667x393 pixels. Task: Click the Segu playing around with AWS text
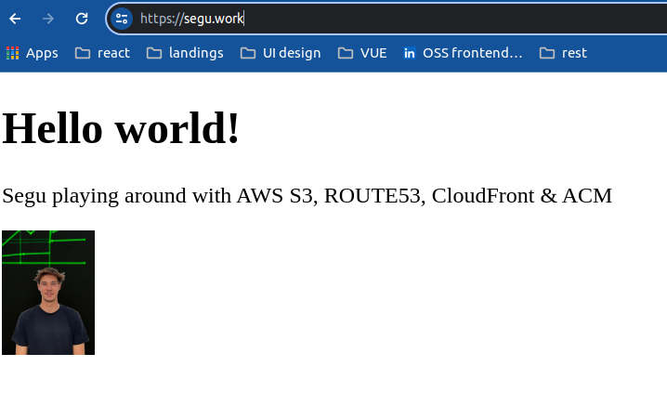(307, 196)
